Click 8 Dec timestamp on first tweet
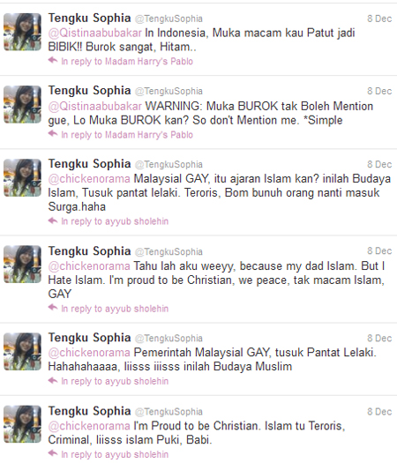Viewport: 397px width, 463px height. 379,19
